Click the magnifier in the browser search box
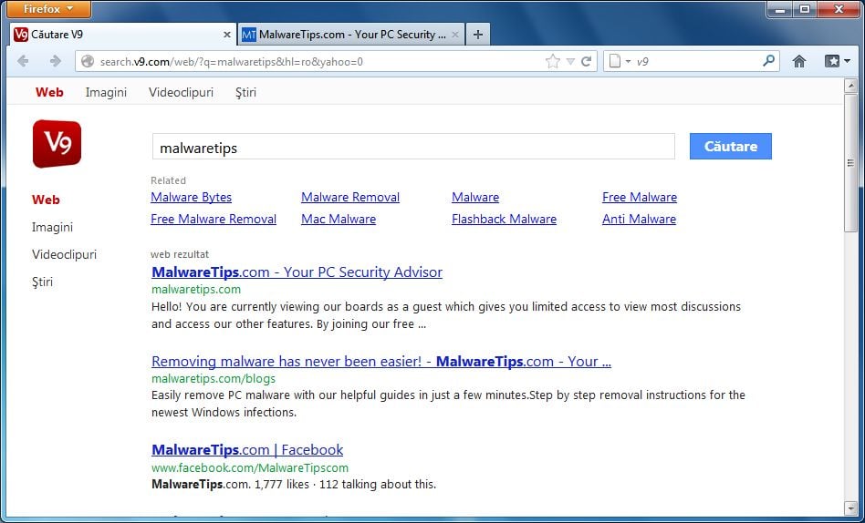 768,61
